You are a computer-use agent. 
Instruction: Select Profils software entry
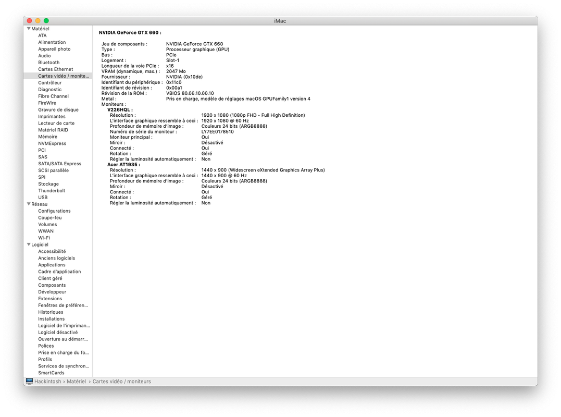(x=45, y=360)
